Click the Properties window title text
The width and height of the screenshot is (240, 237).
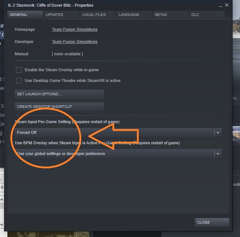pos(51,5)
